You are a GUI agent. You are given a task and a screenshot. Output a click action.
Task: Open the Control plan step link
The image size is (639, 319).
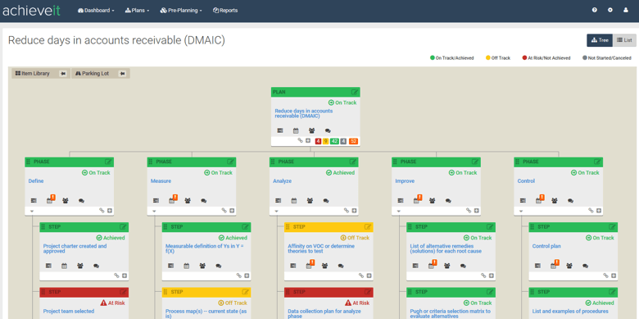click(546, 246)
